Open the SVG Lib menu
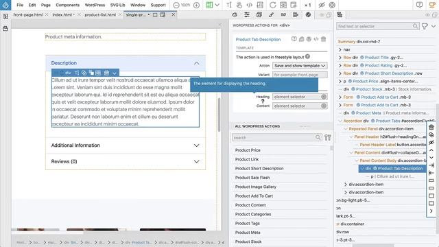 117,5
